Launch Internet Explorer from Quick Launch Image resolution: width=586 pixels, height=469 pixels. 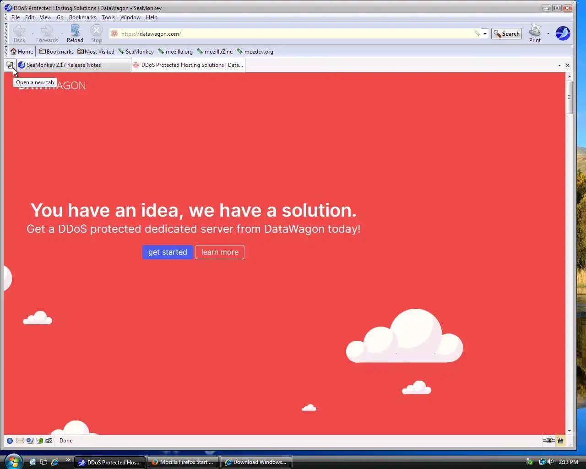[54, 462]
